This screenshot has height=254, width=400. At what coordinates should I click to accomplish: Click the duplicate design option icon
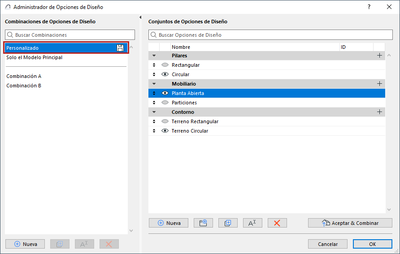(x=228, y=223)
